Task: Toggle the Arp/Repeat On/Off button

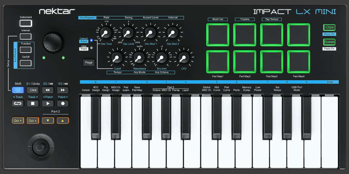Action: click(26, 63)
